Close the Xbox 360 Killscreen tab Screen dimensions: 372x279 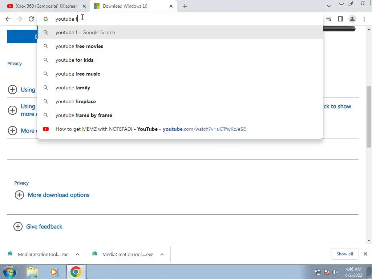pos(84,6)
